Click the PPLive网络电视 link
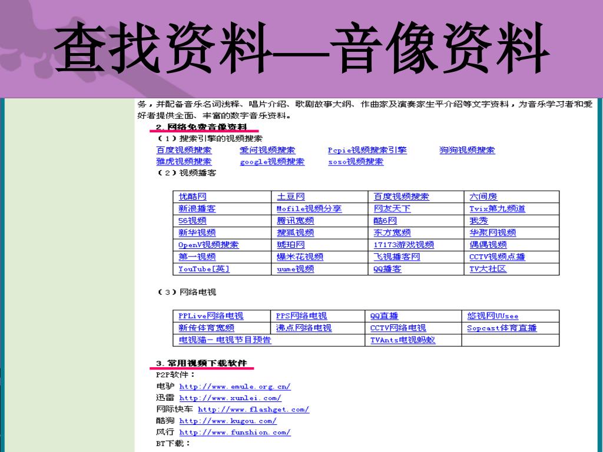 211,316
